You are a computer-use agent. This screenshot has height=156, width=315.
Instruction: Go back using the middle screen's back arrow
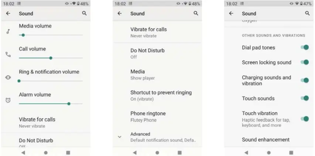pos(120,13)
